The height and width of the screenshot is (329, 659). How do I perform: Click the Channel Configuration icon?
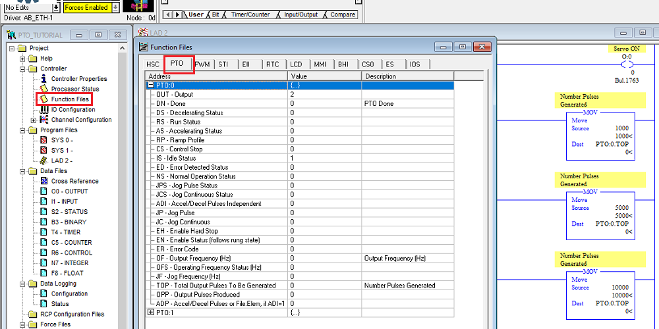(43, 120)
